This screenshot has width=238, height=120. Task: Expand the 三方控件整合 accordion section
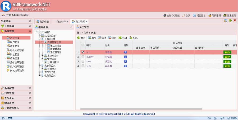click(x=30, y=108)
